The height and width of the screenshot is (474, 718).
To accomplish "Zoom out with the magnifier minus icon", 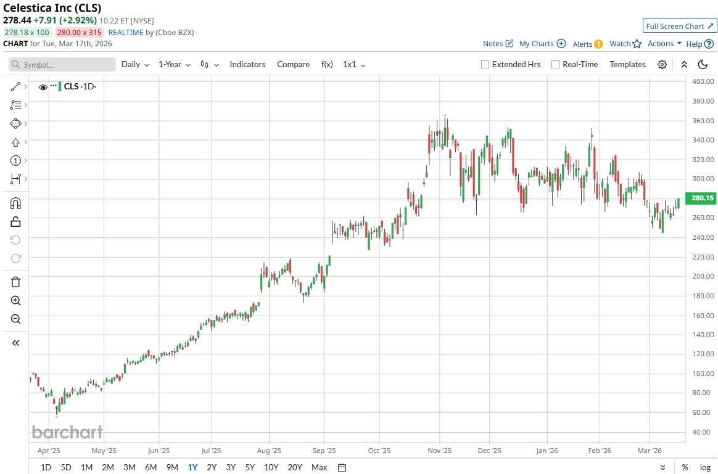I will [x=15, y=319].
